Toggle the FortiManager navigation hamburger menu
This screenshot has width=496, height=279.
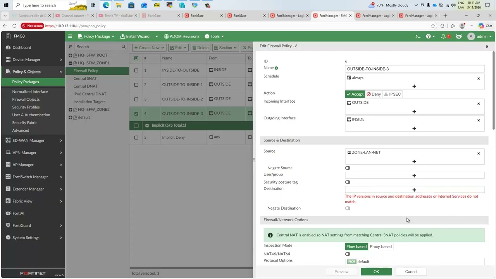point(70,36)
